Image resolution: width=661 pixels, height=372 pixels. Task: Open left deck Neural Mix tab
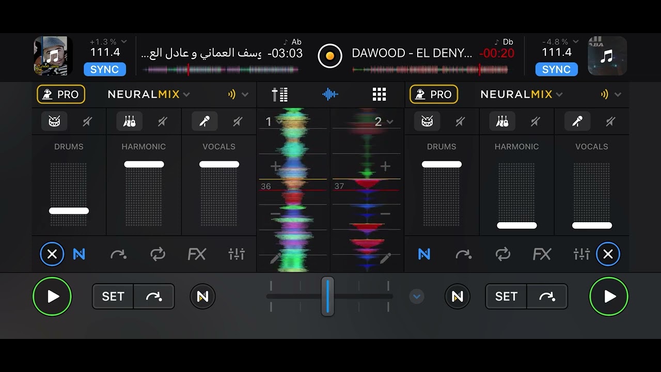pyautogui.click(x=79, y=254)
